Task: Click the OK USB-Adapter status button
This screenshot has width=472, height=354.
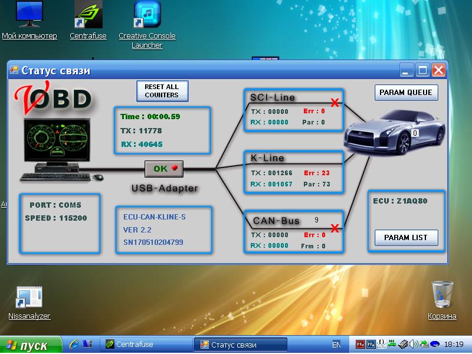Action: click(x=164, y=169)
